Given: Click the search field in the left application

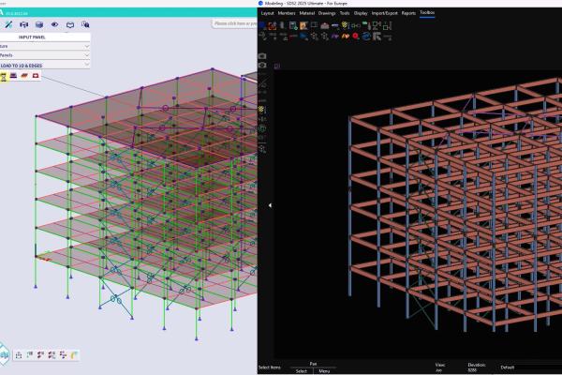Looking at the screenshot, I should [232, 22].
